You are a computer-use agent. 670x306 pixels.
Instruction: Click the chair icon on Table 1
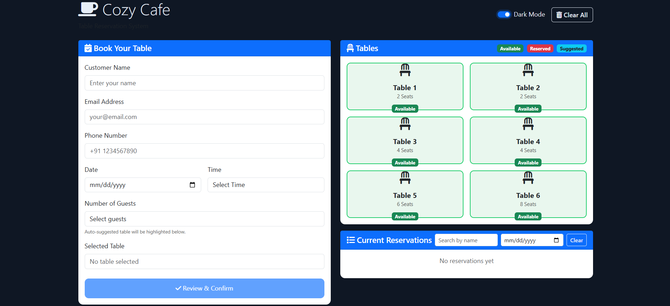tap(405, 70)
